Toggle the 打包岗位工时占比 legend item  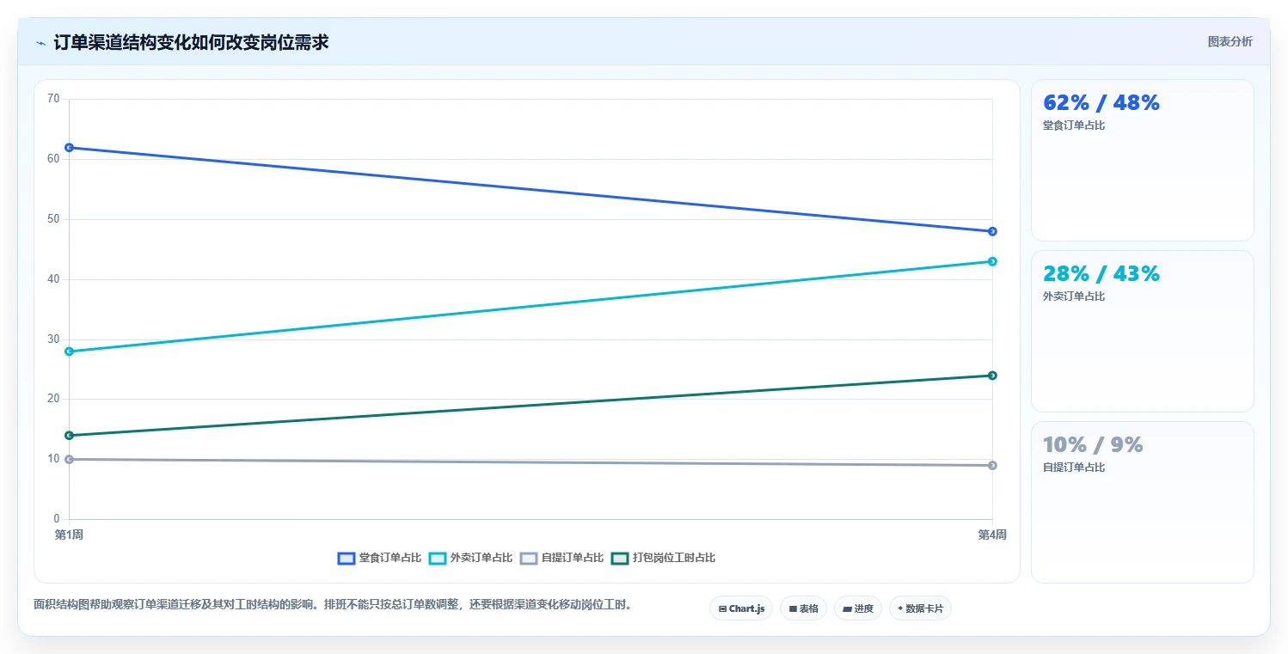tap(663, 558)
